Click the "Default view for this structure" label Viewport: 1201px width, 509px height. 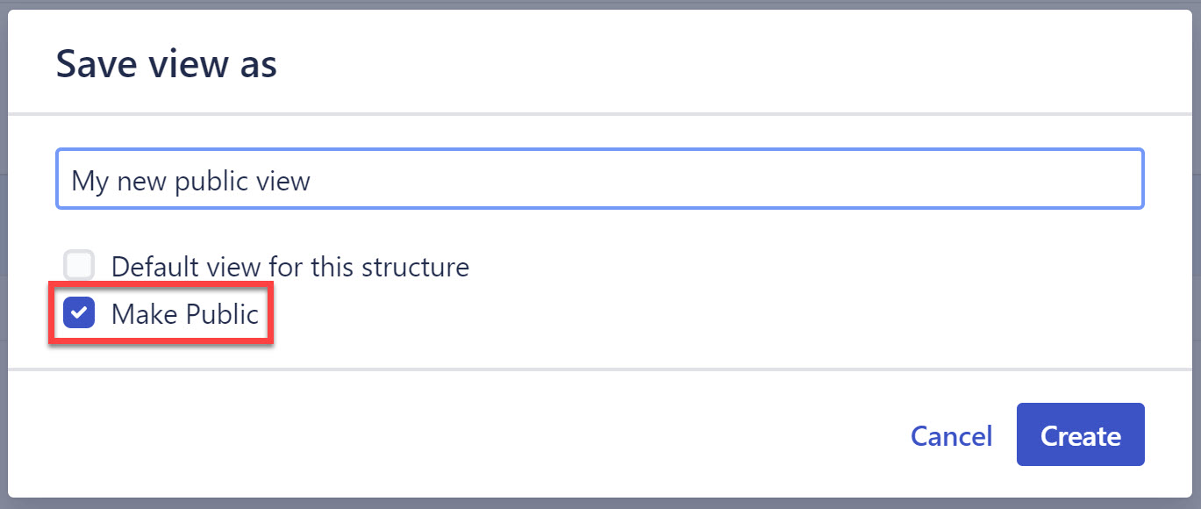(x=290, y=266)
